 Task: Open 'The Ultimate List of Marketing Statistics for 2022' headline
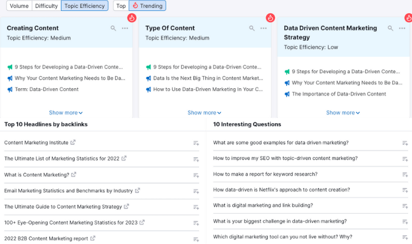[62, 159]
